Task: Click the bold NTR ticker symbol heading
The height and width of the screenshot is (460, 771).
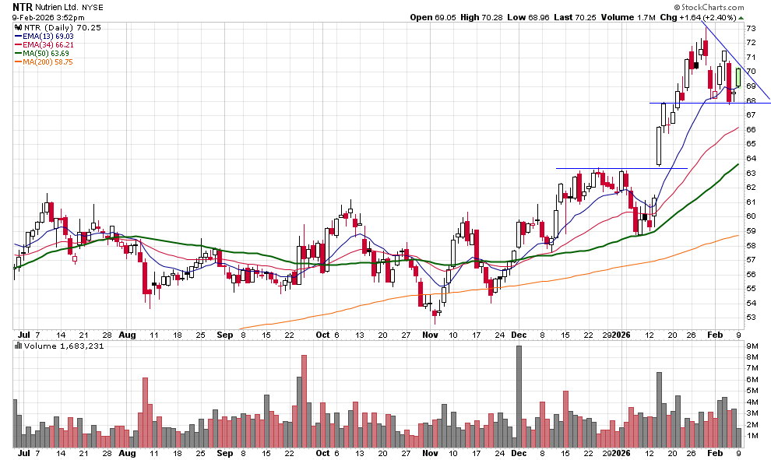Action: click(x=23, y=6)
